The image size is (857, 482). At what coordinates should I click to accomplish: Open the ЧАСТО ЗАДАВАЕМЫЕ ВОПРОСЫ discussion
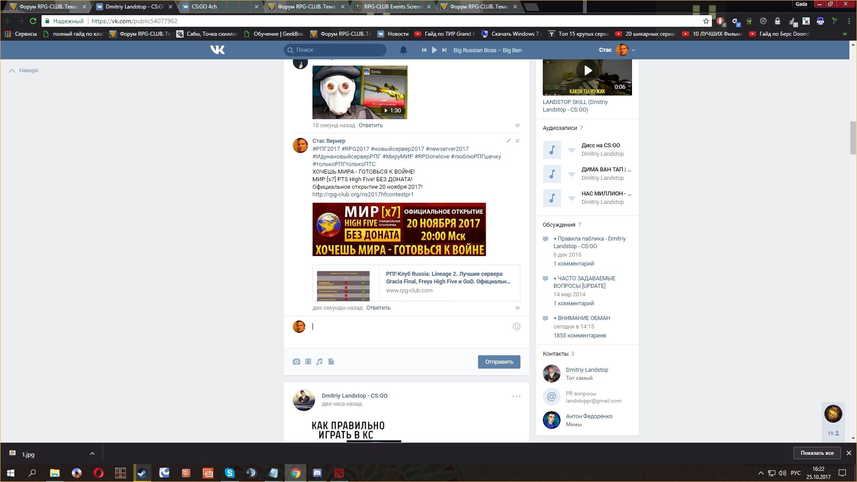click(x=584, y=282)
